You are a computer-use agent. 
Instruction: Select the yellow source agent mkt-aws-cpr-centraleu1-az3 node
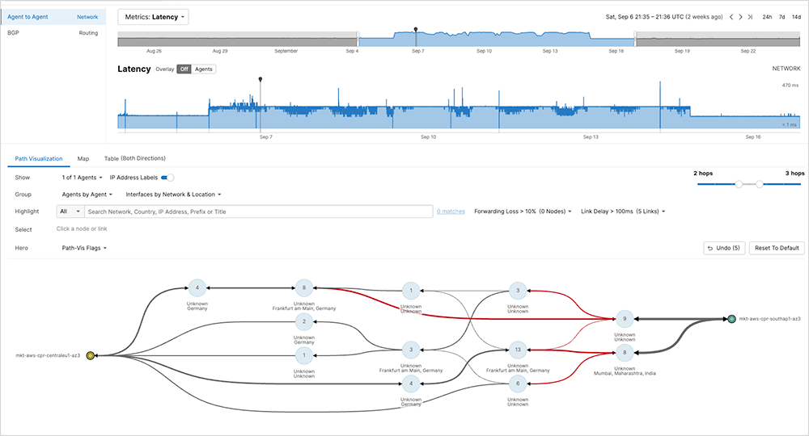pyautogui.click(x=91, y=356)
